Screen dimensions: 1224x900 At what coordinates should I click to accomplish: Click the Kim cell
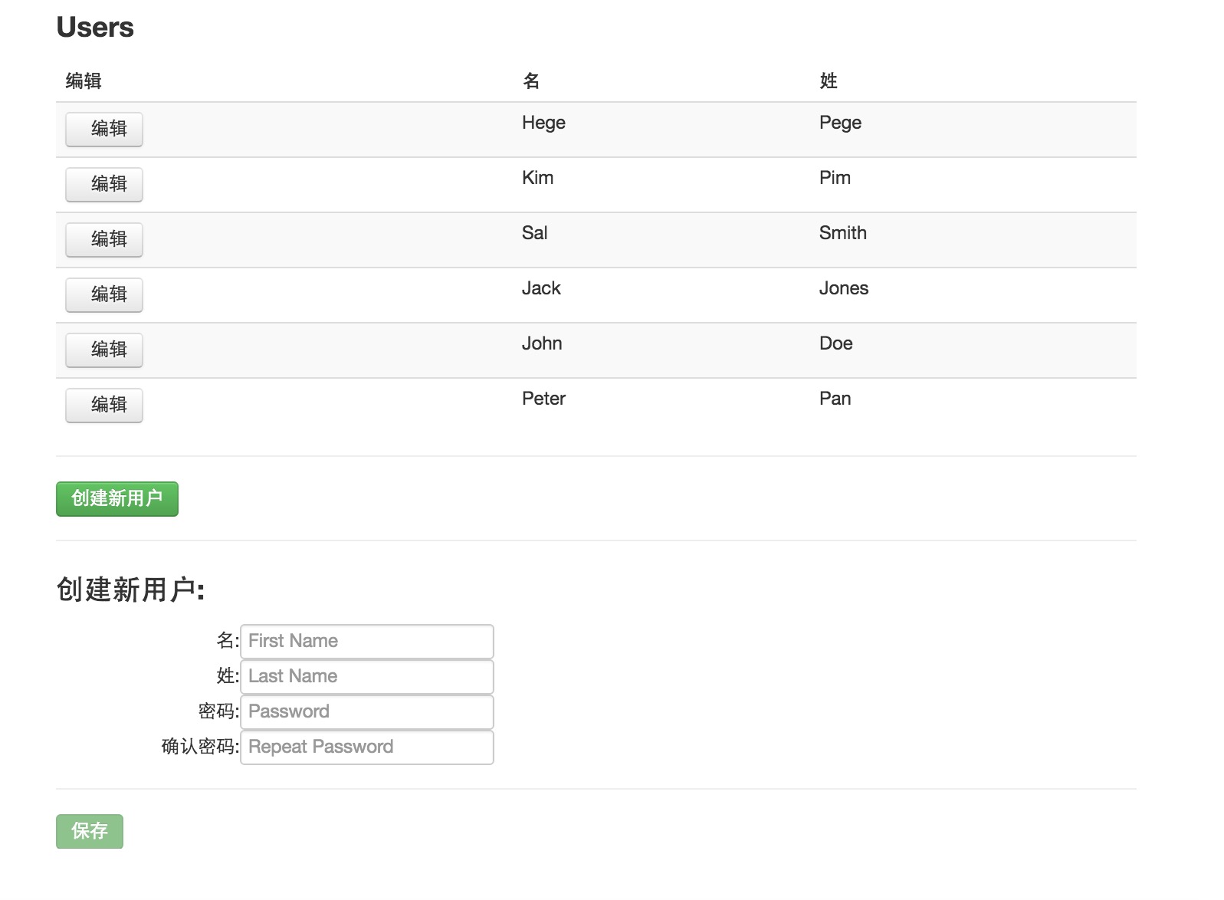(537, 178)
